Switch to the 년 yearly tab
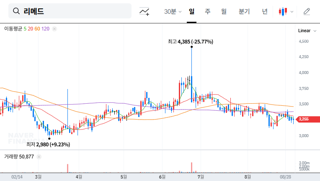This screenshot has height=181, width=320. click(x=265, y=11)
